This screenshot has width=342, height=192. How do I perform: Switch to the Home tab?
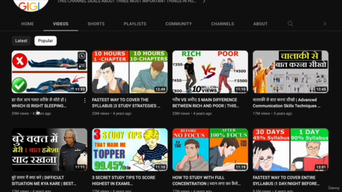pos(27,24)
